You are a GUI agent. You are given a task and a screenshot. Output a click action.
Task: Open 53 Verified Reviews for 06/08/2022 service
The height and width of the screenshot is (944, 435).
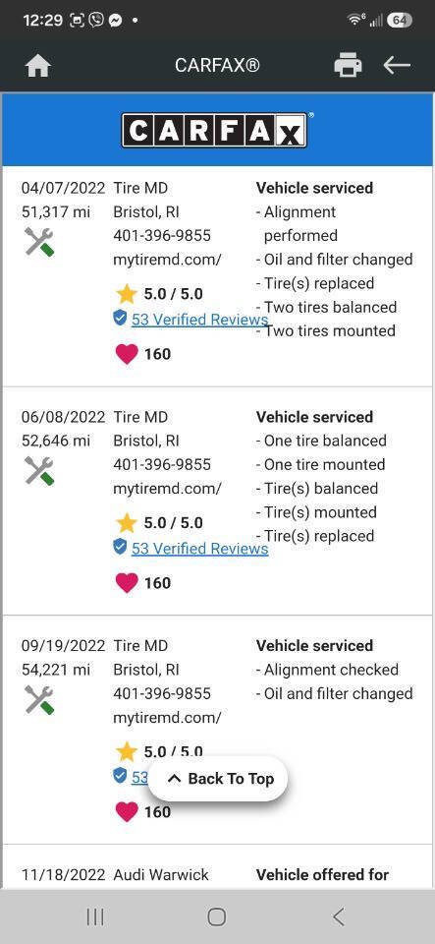199,549
